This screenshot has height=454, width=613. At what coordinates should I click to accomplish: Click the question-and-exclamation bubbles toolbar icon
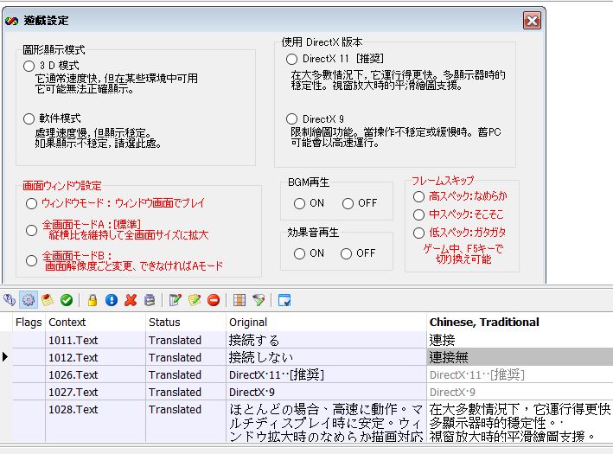pyautogui.click(x=10, y=300)
